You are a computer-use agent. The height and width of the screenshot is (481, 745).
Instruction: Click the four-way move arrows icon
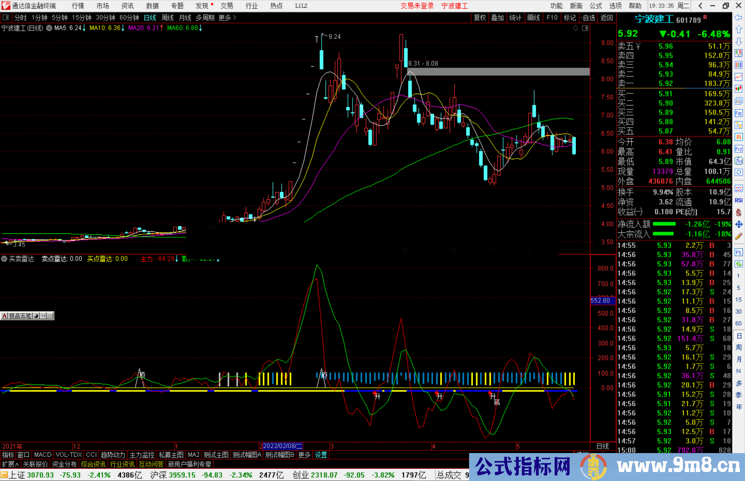click(x=738, y=224)
